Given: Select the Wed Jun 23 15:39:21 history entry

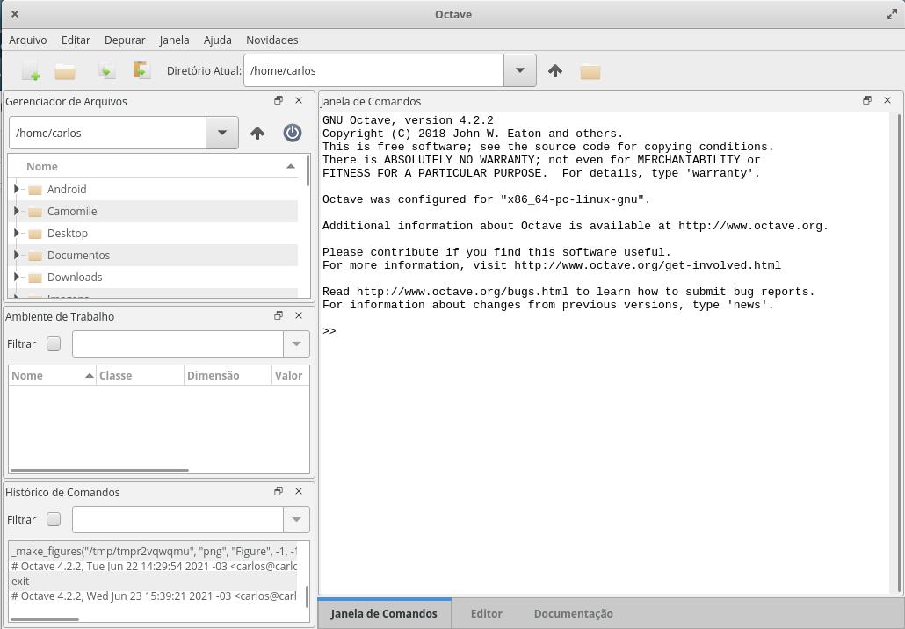Looking at the screenshot, I should (154, 596).
